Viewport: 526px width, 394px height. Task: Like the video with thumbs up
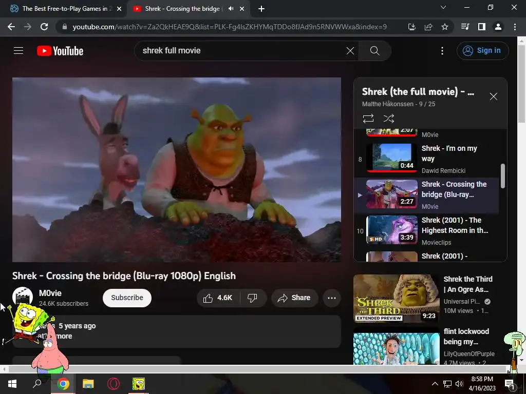click(x=218, y=298)
